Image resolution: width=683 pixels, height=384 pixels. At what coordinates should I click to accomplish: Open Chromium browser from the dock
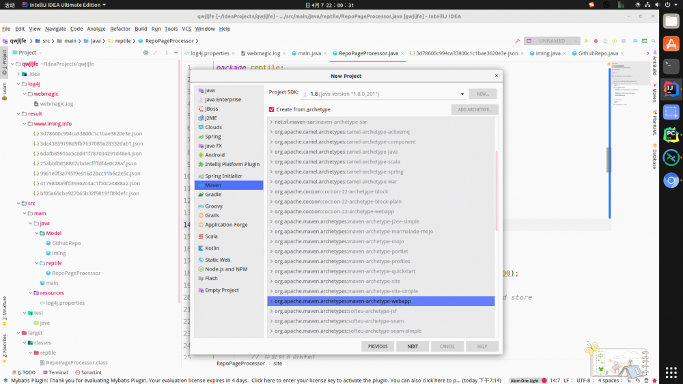pos(671,180)
